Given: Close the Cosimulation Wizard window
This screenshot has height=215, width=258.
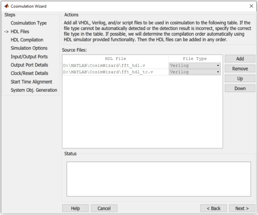Looking at the screenshot, I should 251,6.
